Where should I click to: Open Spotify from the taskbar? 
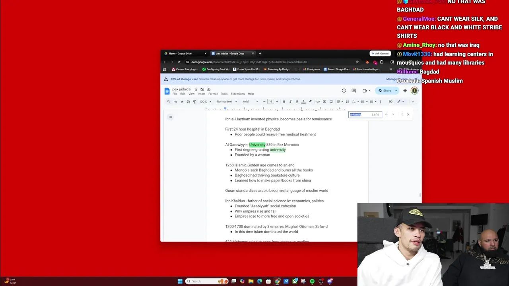click(x=312, y=281)
